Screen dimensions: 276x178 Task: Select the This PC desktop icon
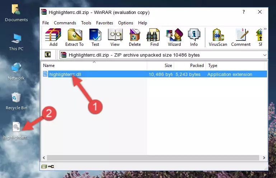[x=16, y=42]
